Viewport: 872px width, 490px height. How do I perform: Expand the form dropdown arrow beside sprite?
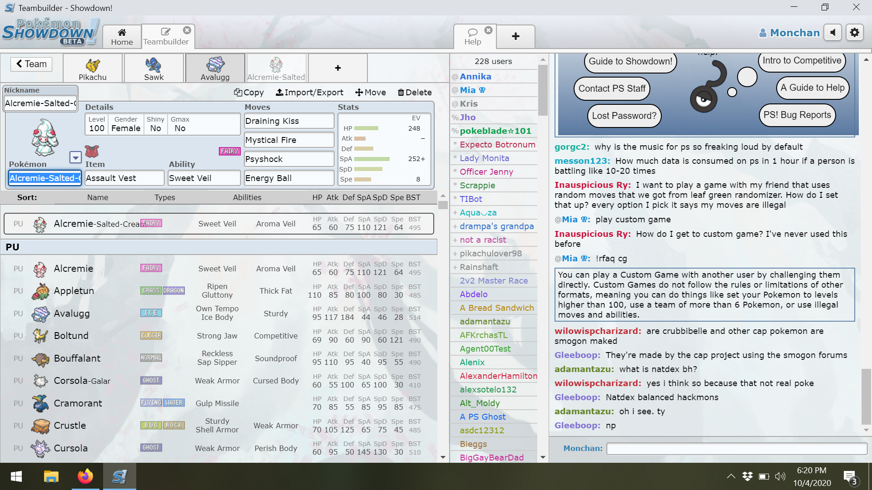[75, 157]
